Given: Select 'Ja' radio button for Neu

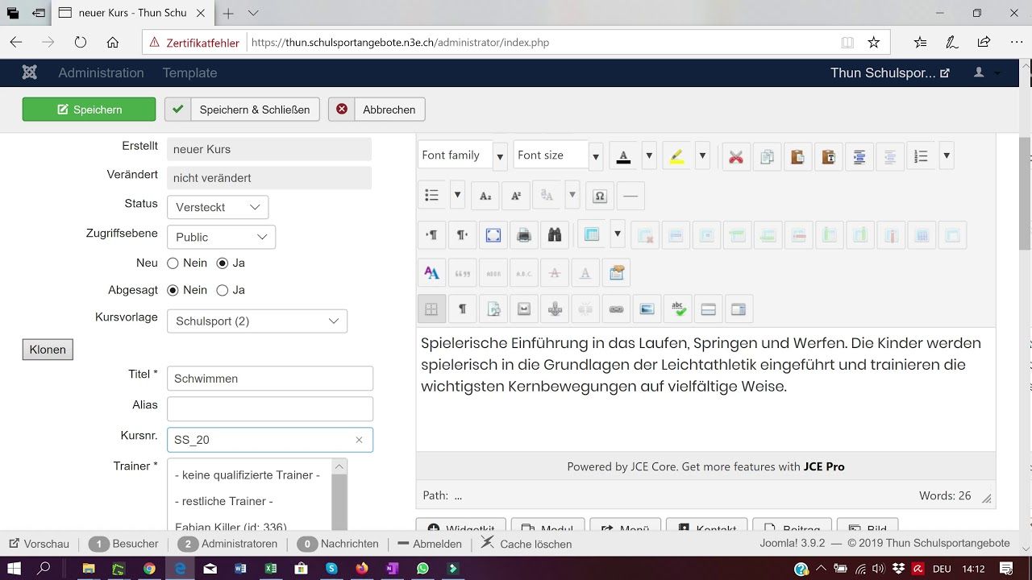Looking at the screenshot, I should [x=223, y=263].
